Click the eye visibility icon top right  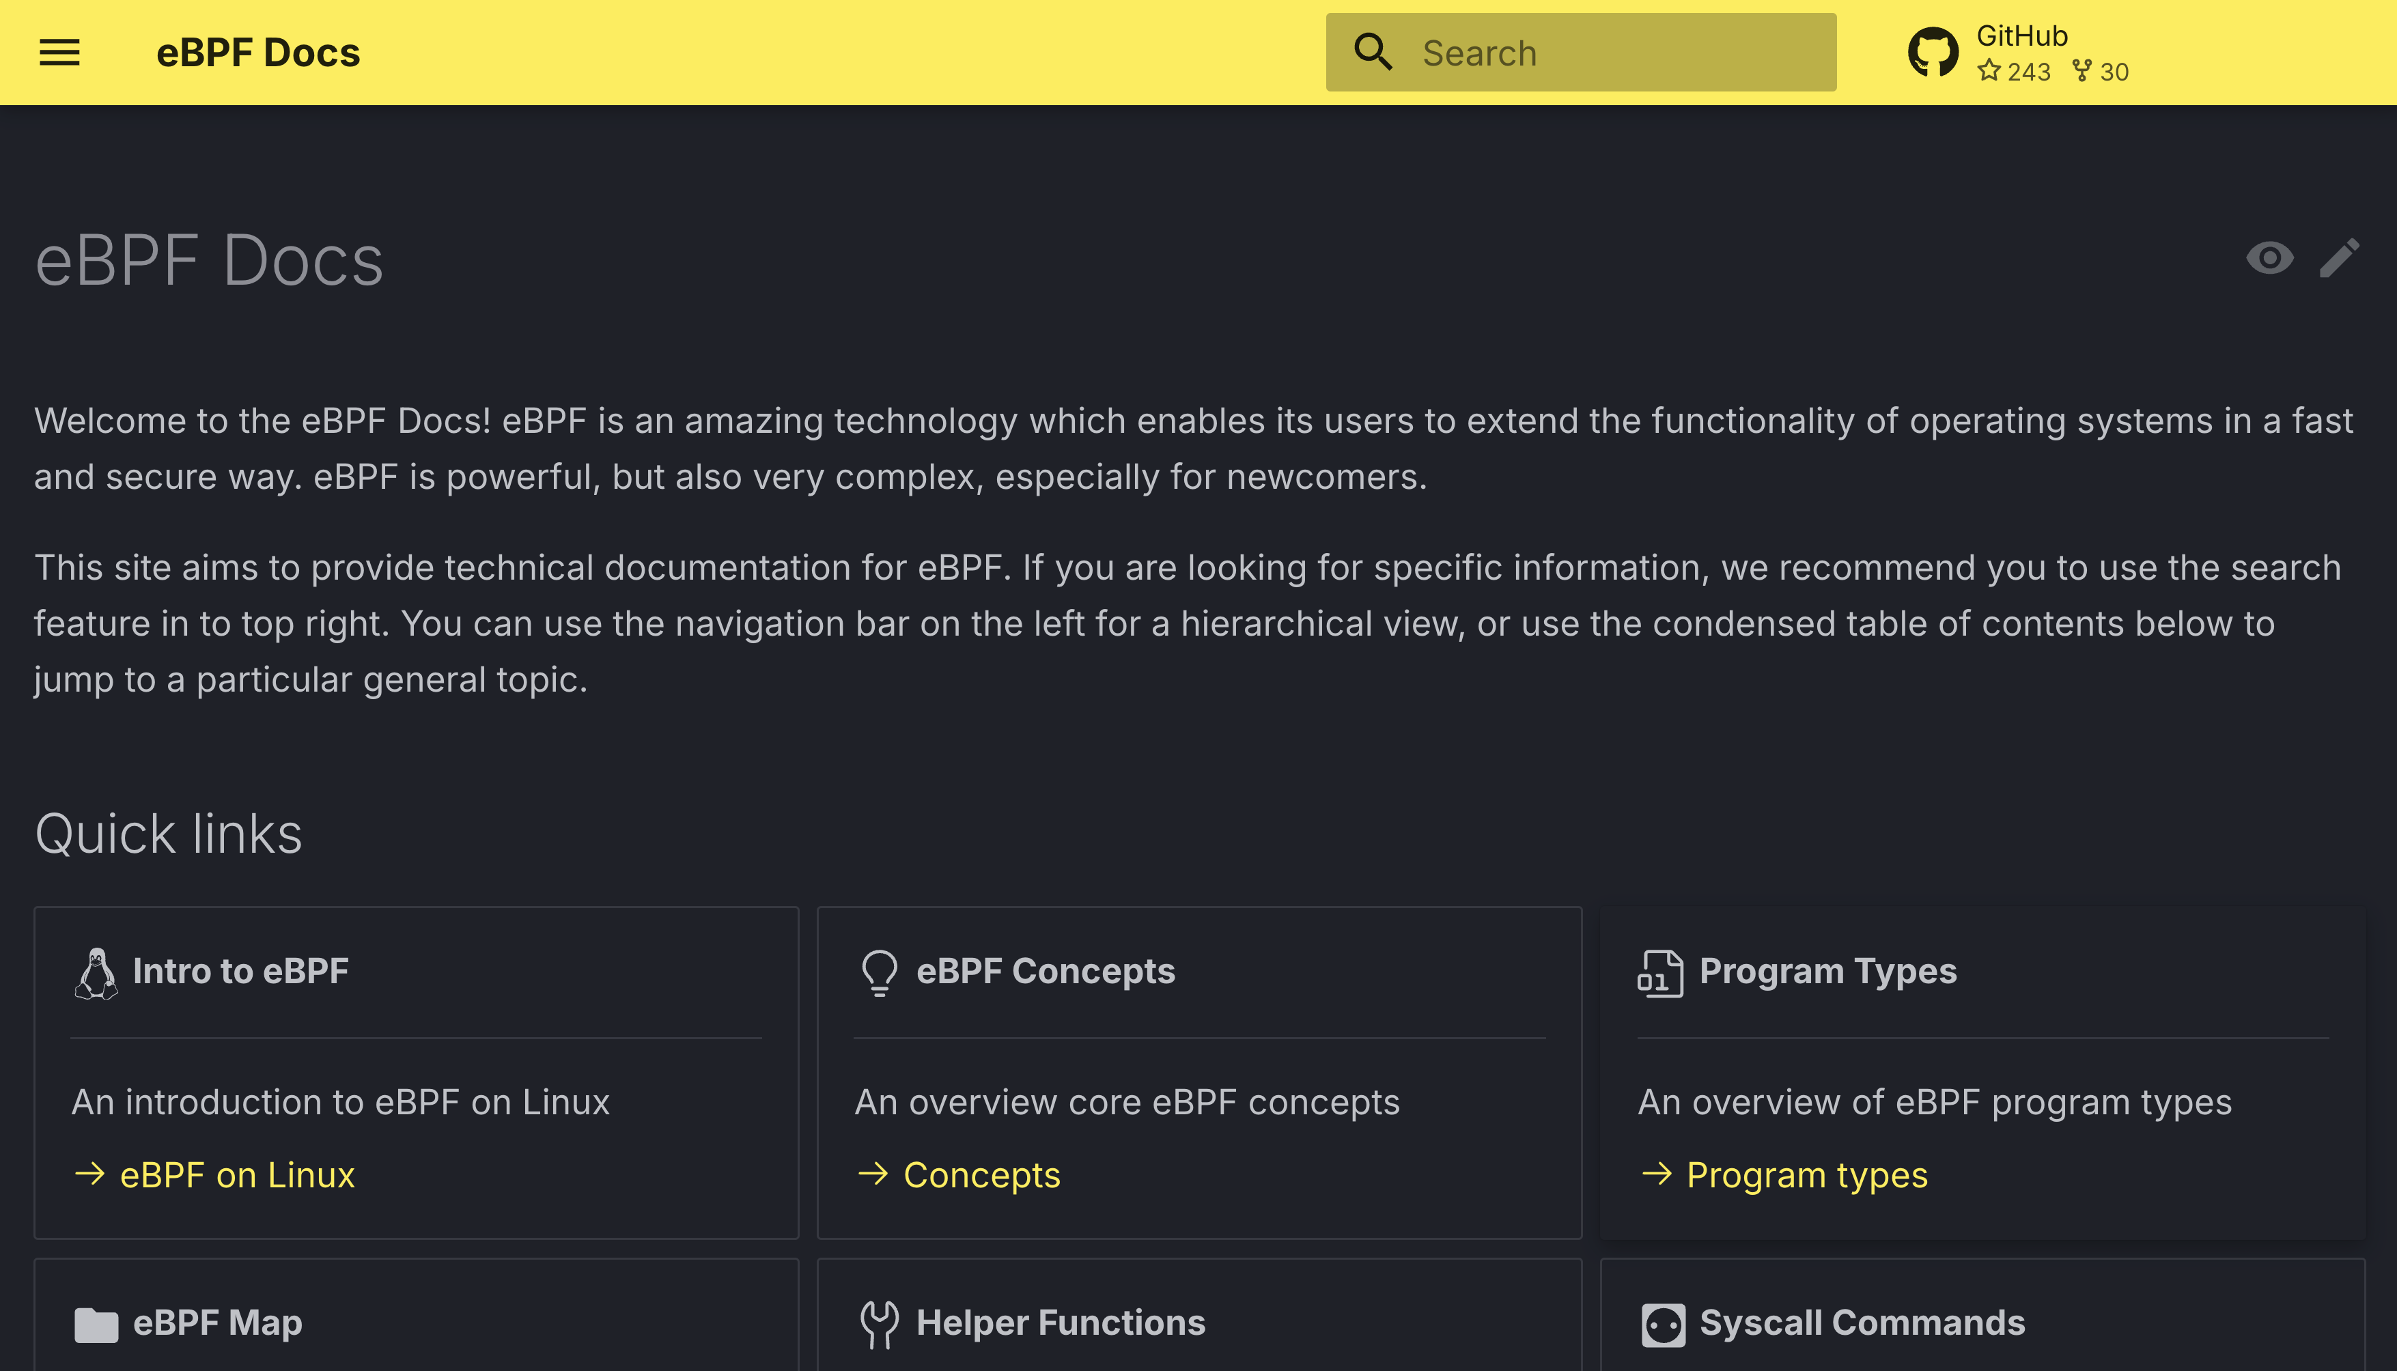coord(2269,258)
